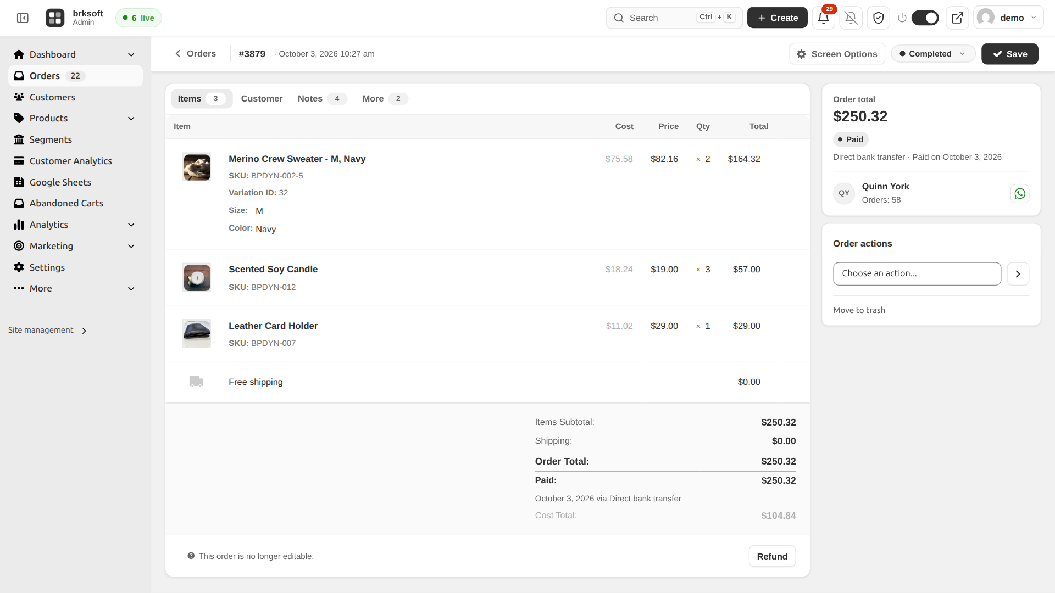Click the muted bell icon
This screenshot has width=1055, height=593.
click(851, 18)
